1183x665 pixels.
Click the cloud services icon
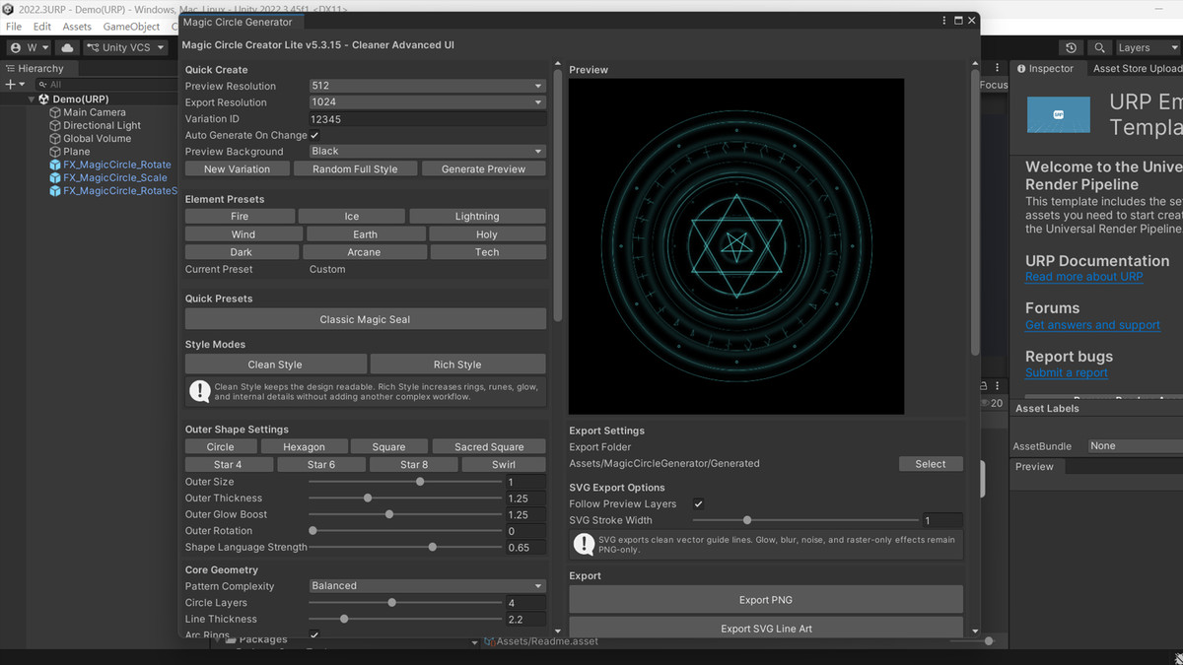tap(67, 47)
